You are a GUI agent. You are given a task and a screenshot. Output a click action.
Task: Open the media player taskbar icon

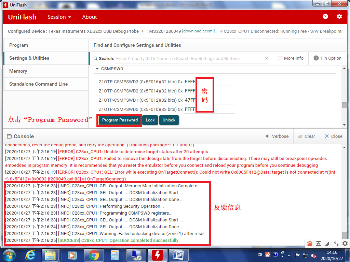(72, 255)
